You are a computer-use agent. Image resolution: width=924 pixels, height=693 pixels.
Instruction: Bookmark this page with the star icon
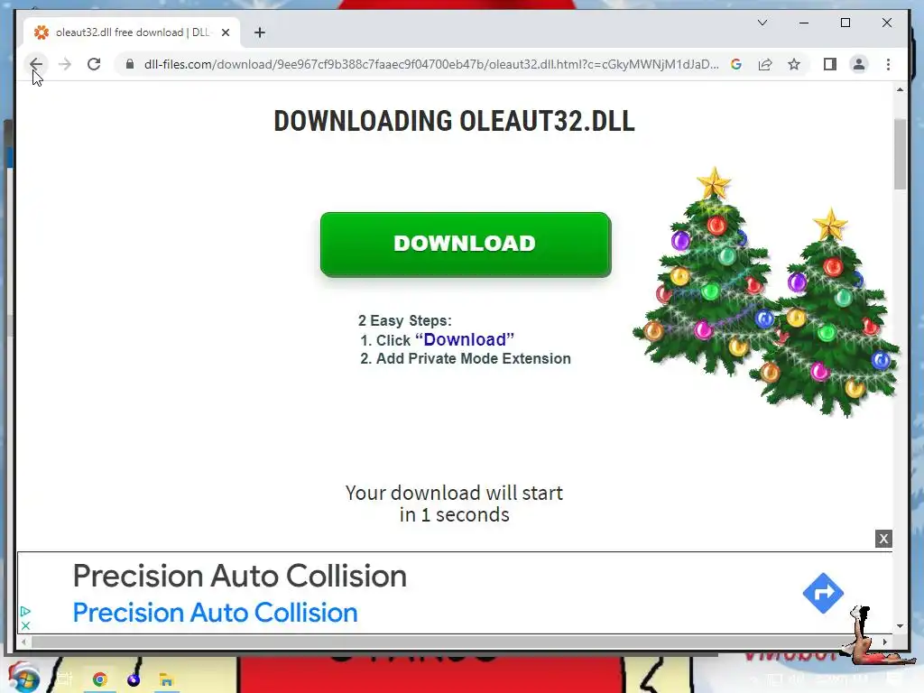coord(794,64)
